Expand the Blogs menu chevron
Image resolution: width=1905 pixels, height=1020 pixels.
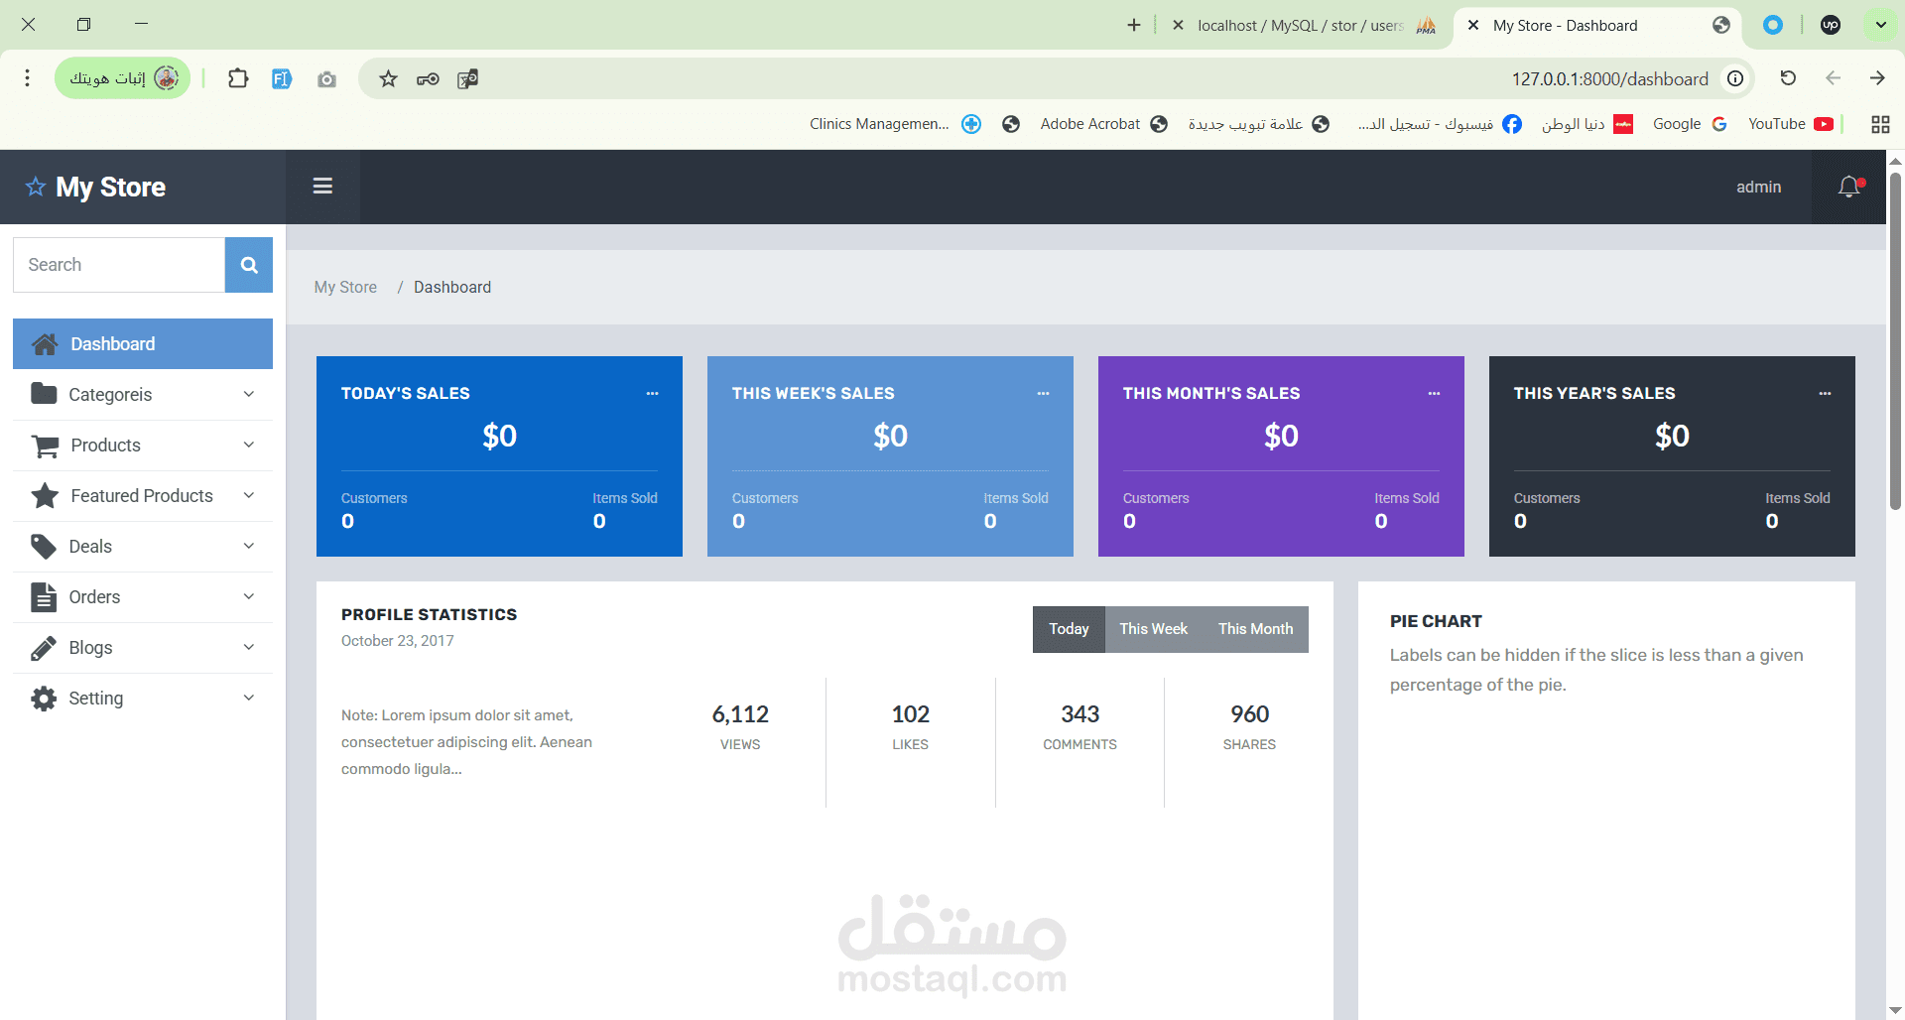[x=249, y=647]
